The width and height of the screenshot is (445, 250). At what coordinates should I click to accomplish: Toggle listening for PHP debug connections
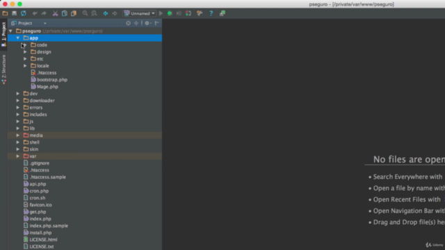coord(188,13)
